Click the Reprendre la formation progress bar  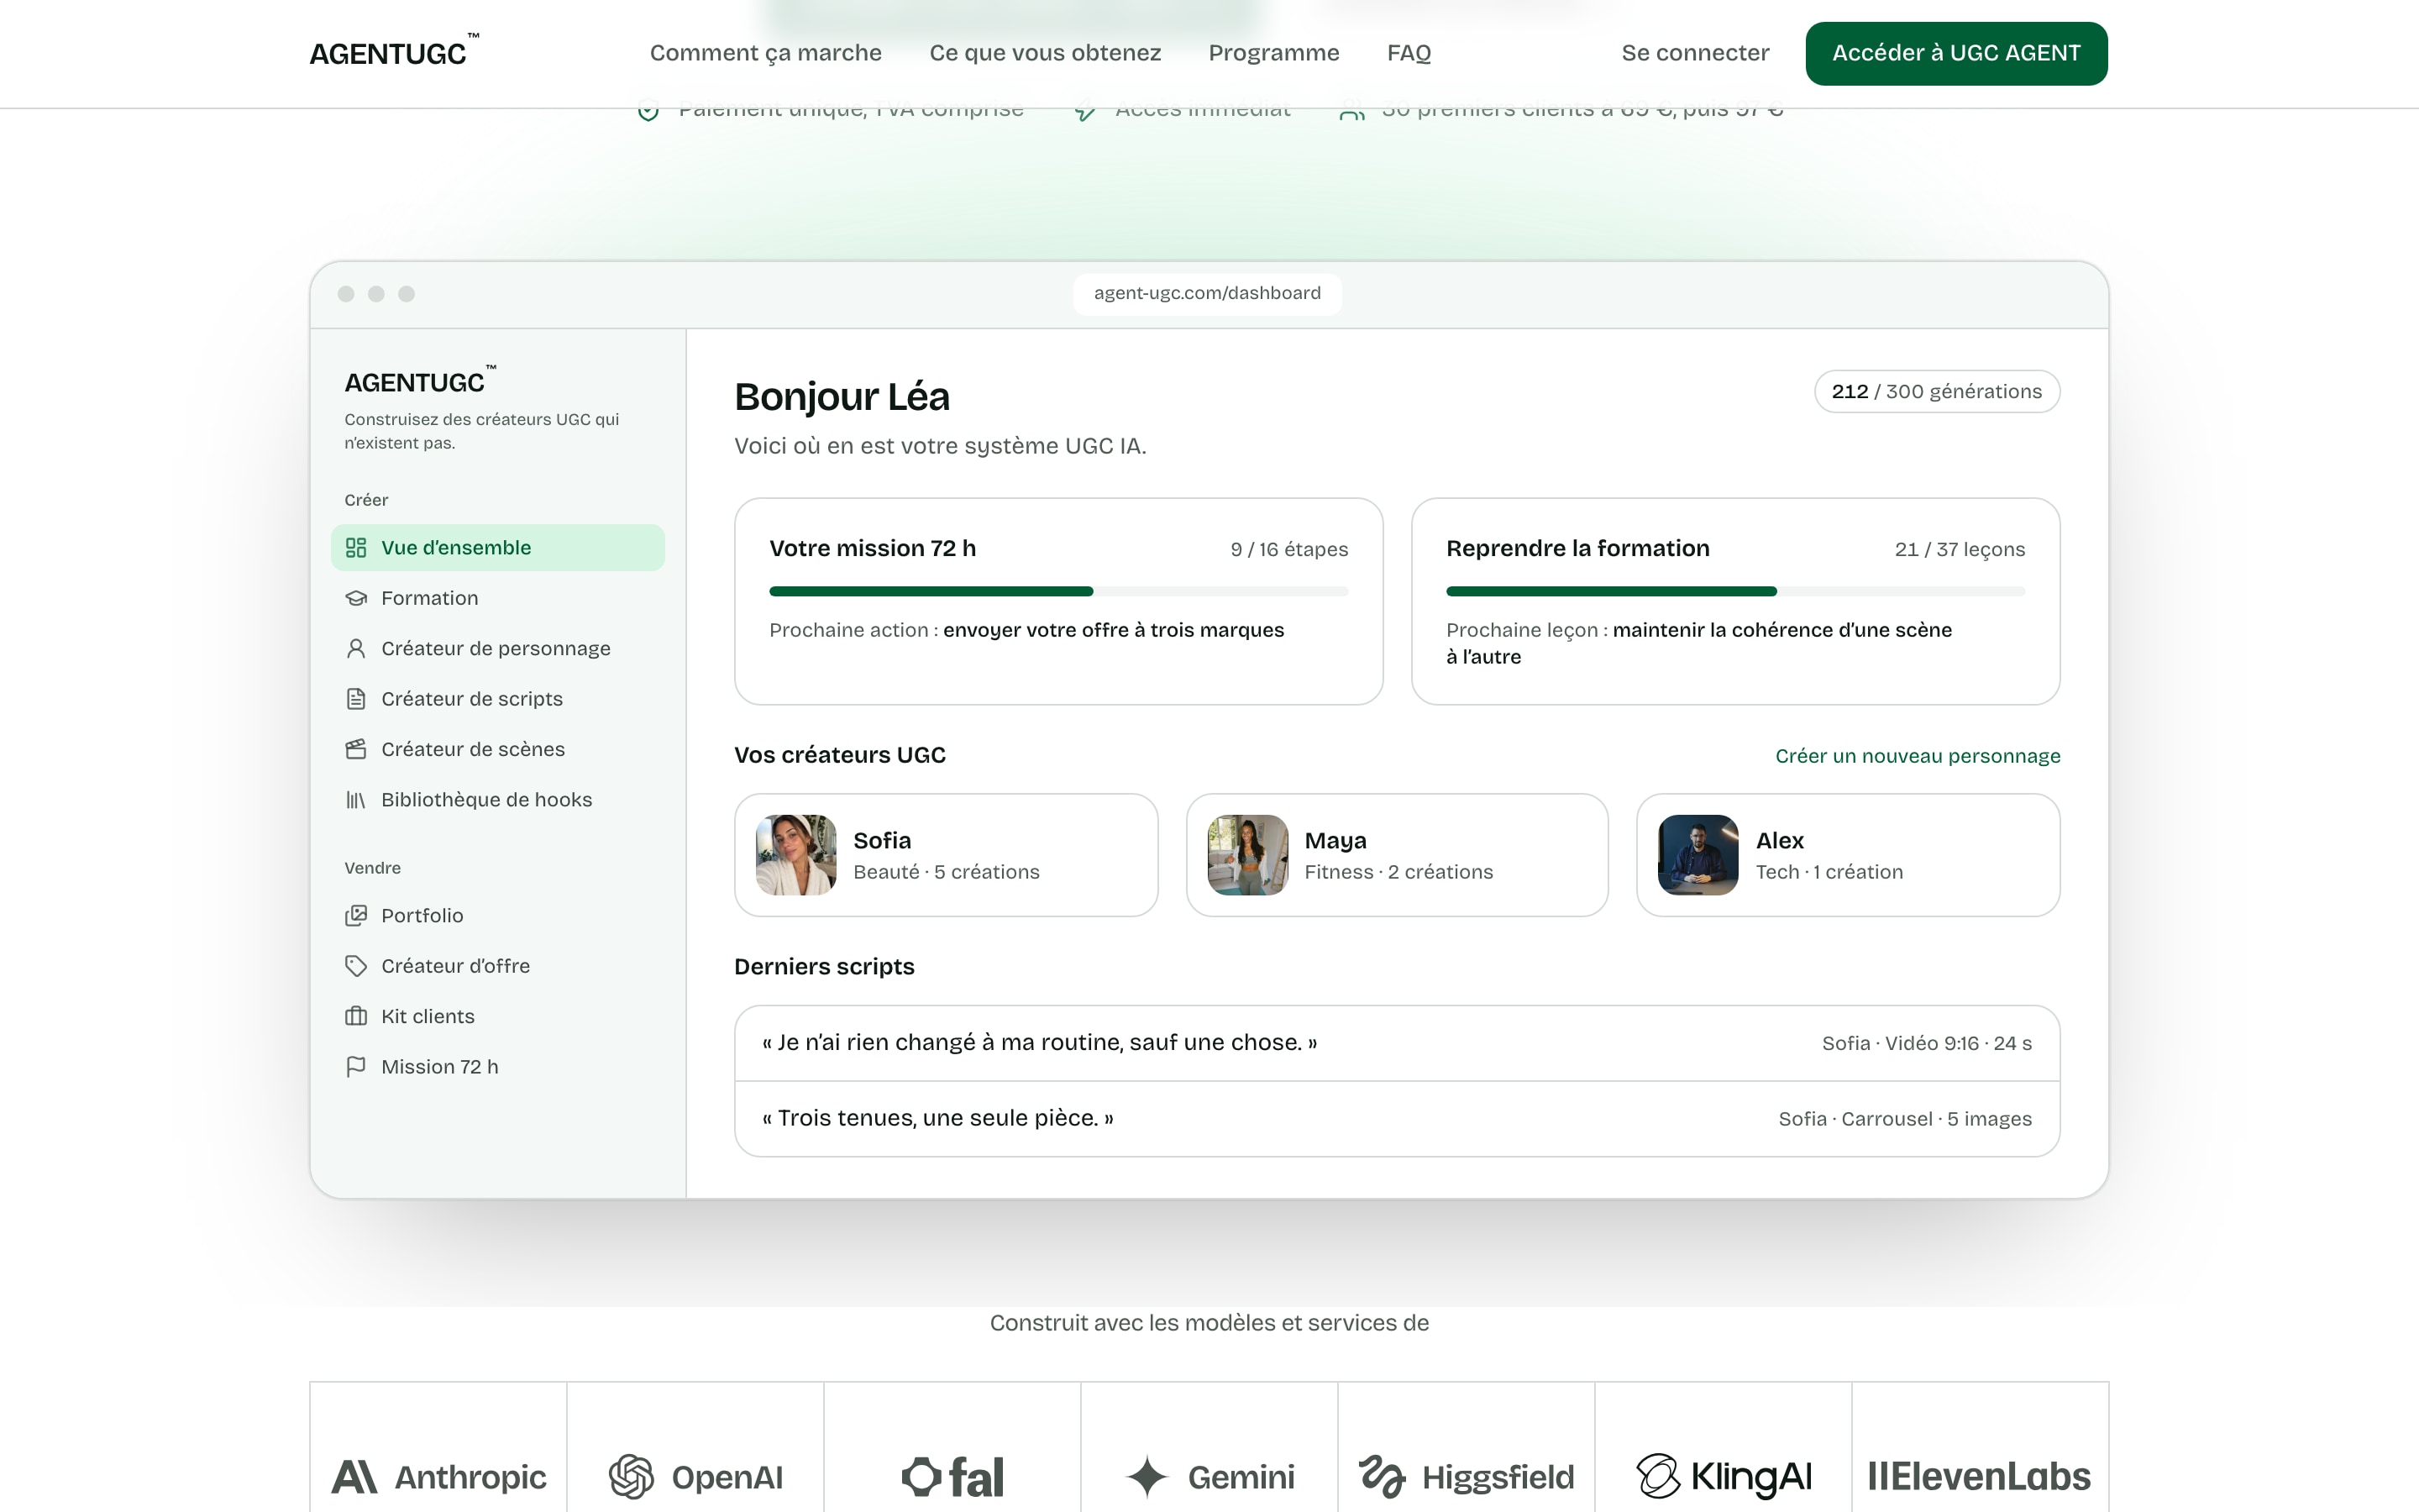click(1735, 591)
